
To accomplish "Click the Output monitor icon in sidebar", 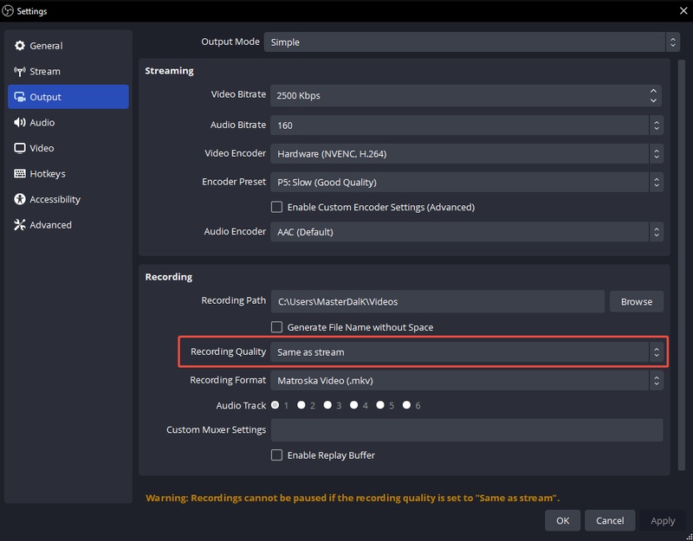I will tap(19, 97).
